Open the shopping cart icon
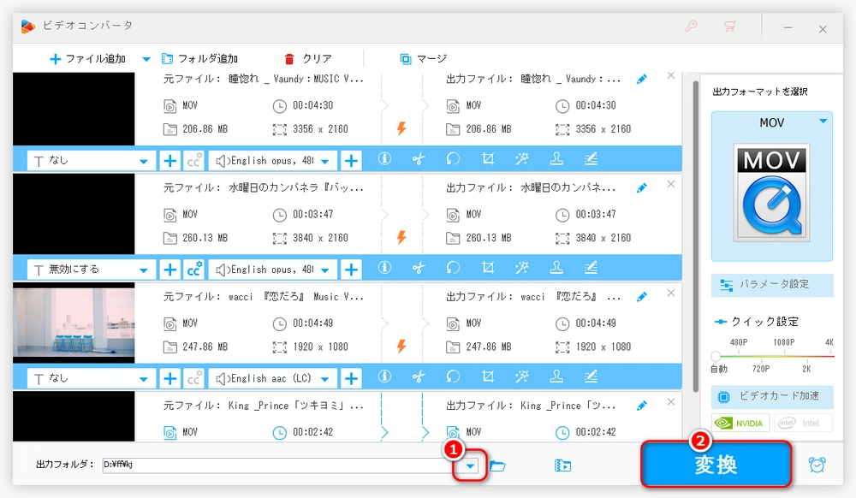This screenshot has width=856, height=498. point(730,27)
